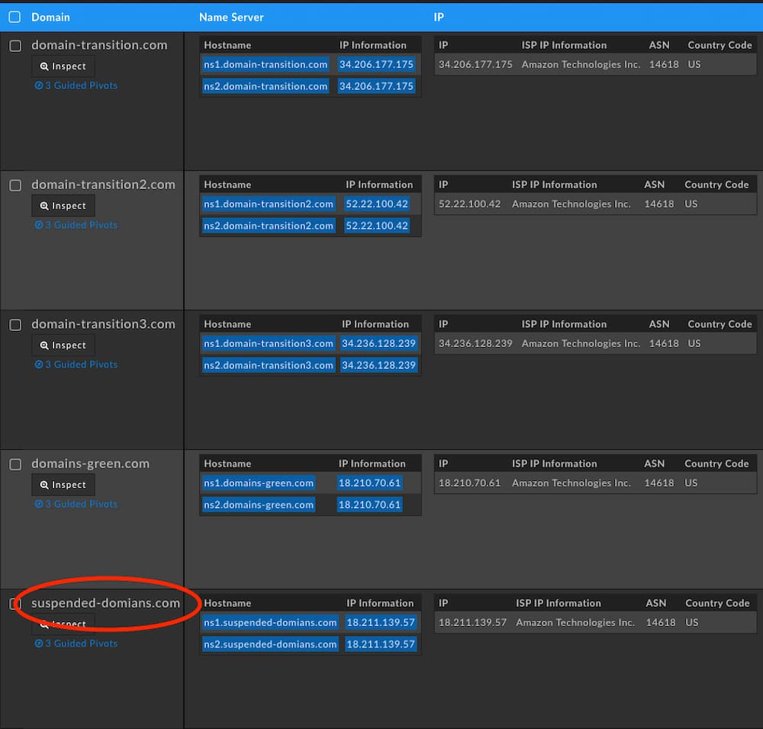Click the domain name domain-transition3.com
Image resolution: width=763 pixels, height=729 pixels.
tap(103, 324)
